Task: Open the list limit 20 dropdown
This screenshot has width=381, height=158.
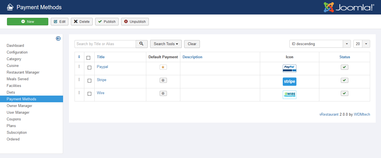Action: click(x=361, y=44)
